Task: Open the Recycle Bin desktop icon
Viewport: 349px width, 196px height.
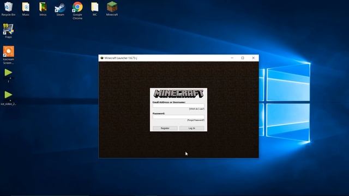Action: pos(9,9)
